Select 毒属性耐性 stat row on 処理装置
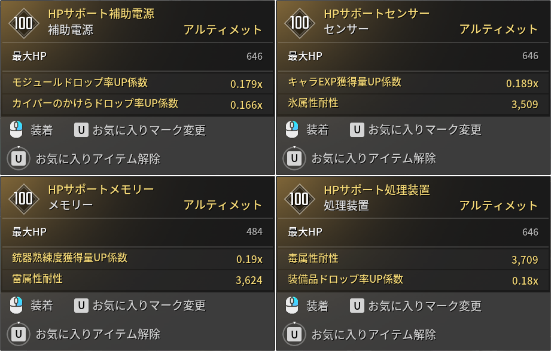The image size is (551, 351). 413,259
